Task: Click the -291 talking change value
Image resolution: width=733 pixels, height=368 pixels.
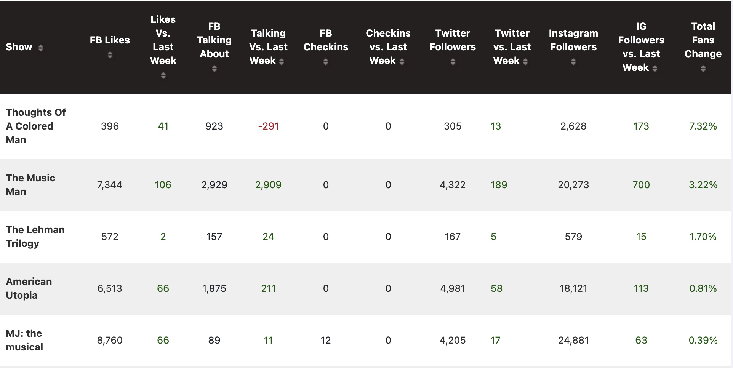Action: click(x=268, y=126)
